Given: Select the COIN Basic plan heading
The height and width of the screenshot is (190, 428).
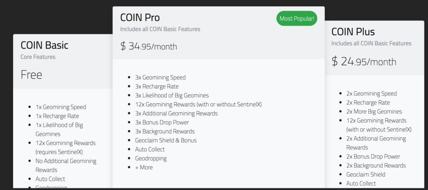Looking at the screenshot, I should [x=44, y=45].
